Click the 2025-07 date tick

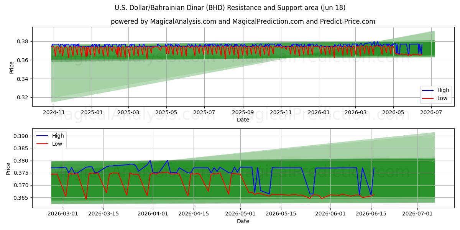204,112
